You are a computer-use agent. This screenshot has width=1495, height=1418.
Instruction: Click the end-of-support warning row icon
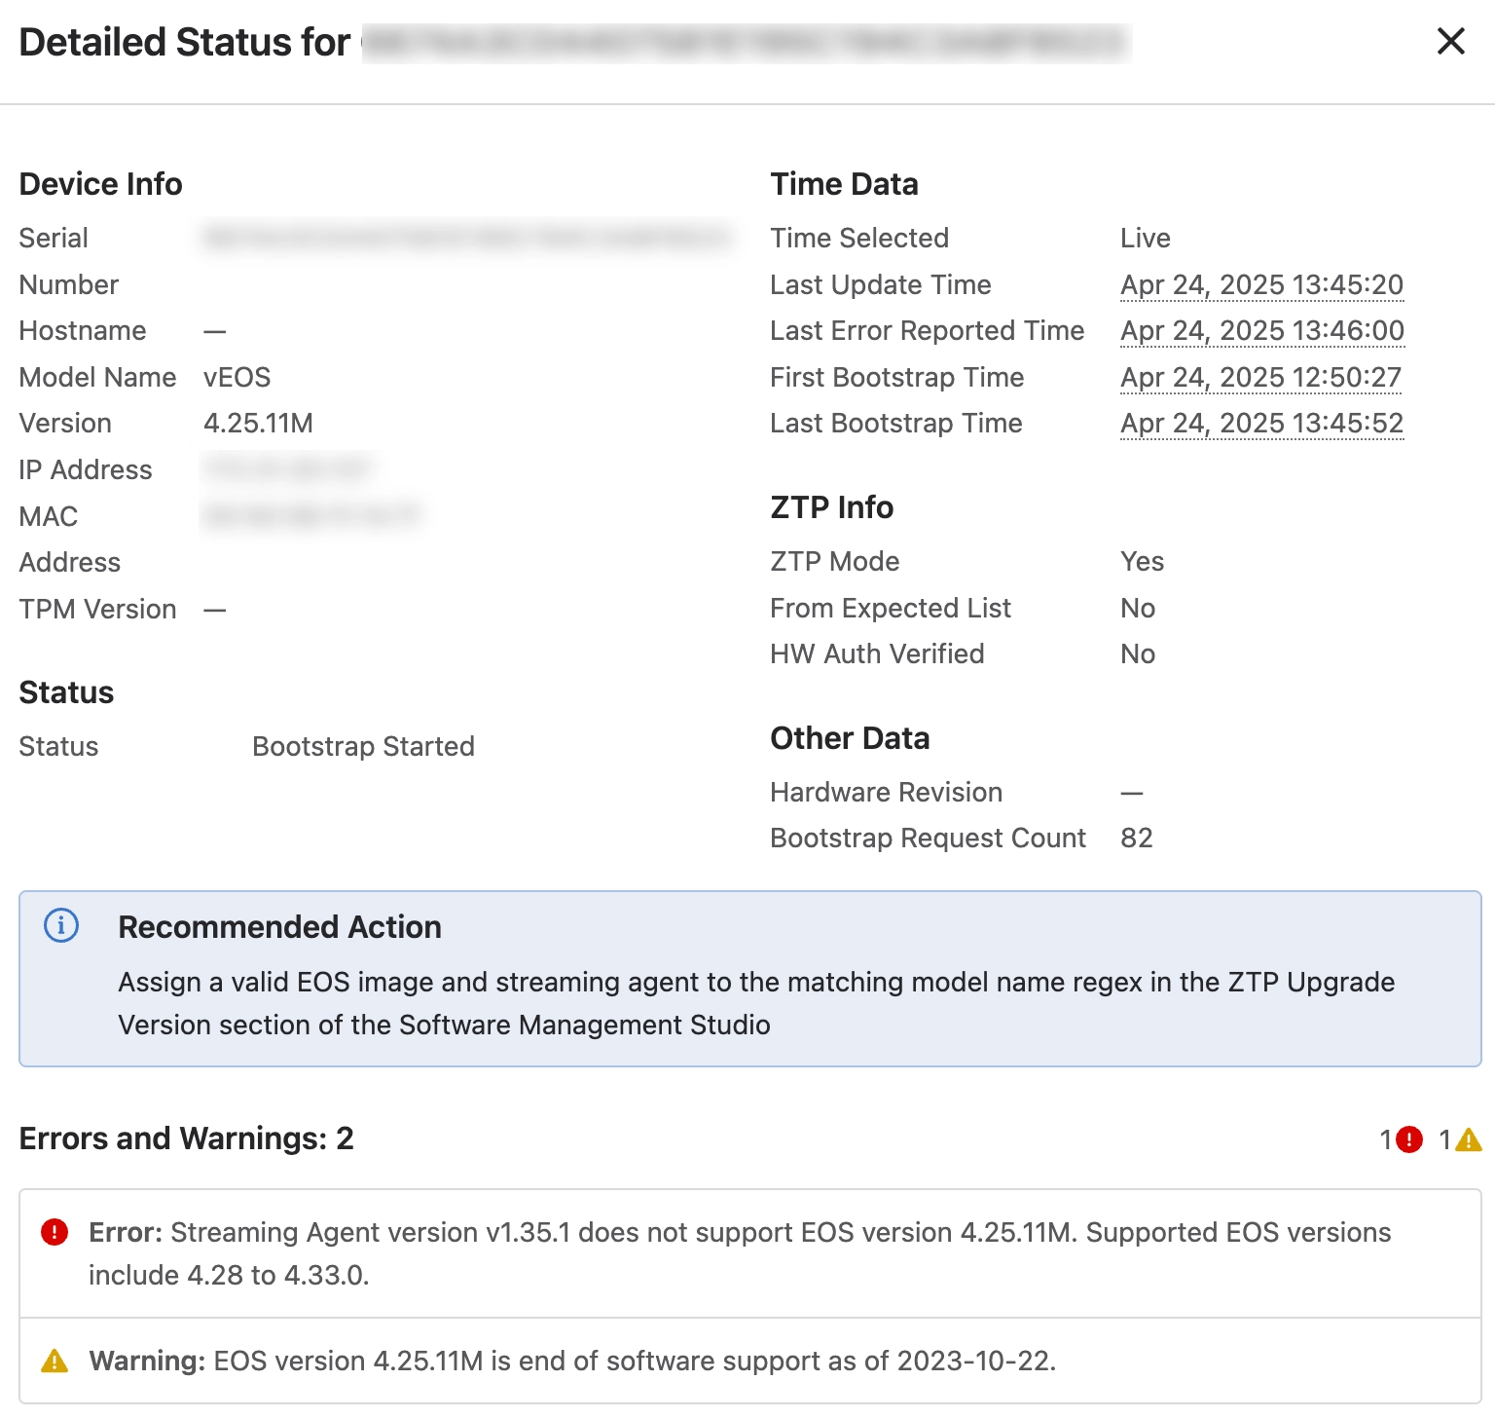[55, 1361]
